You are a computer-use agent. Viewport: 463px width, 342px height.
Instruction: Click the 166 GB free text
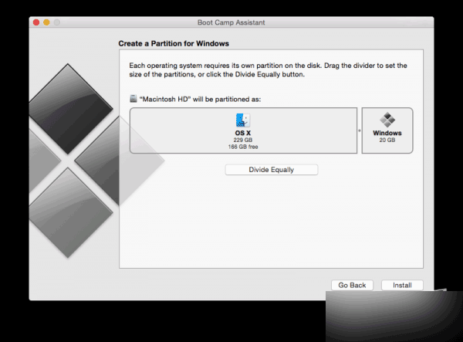point(243,146)
